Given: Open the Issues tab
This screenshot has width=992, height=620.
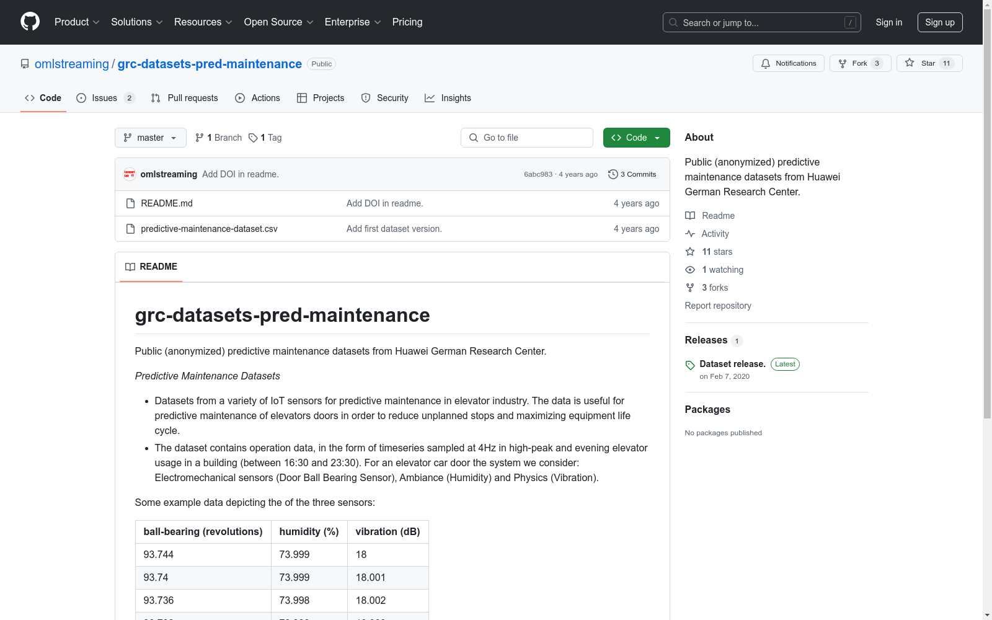Looking at the screenshot, I should [105, 98].
